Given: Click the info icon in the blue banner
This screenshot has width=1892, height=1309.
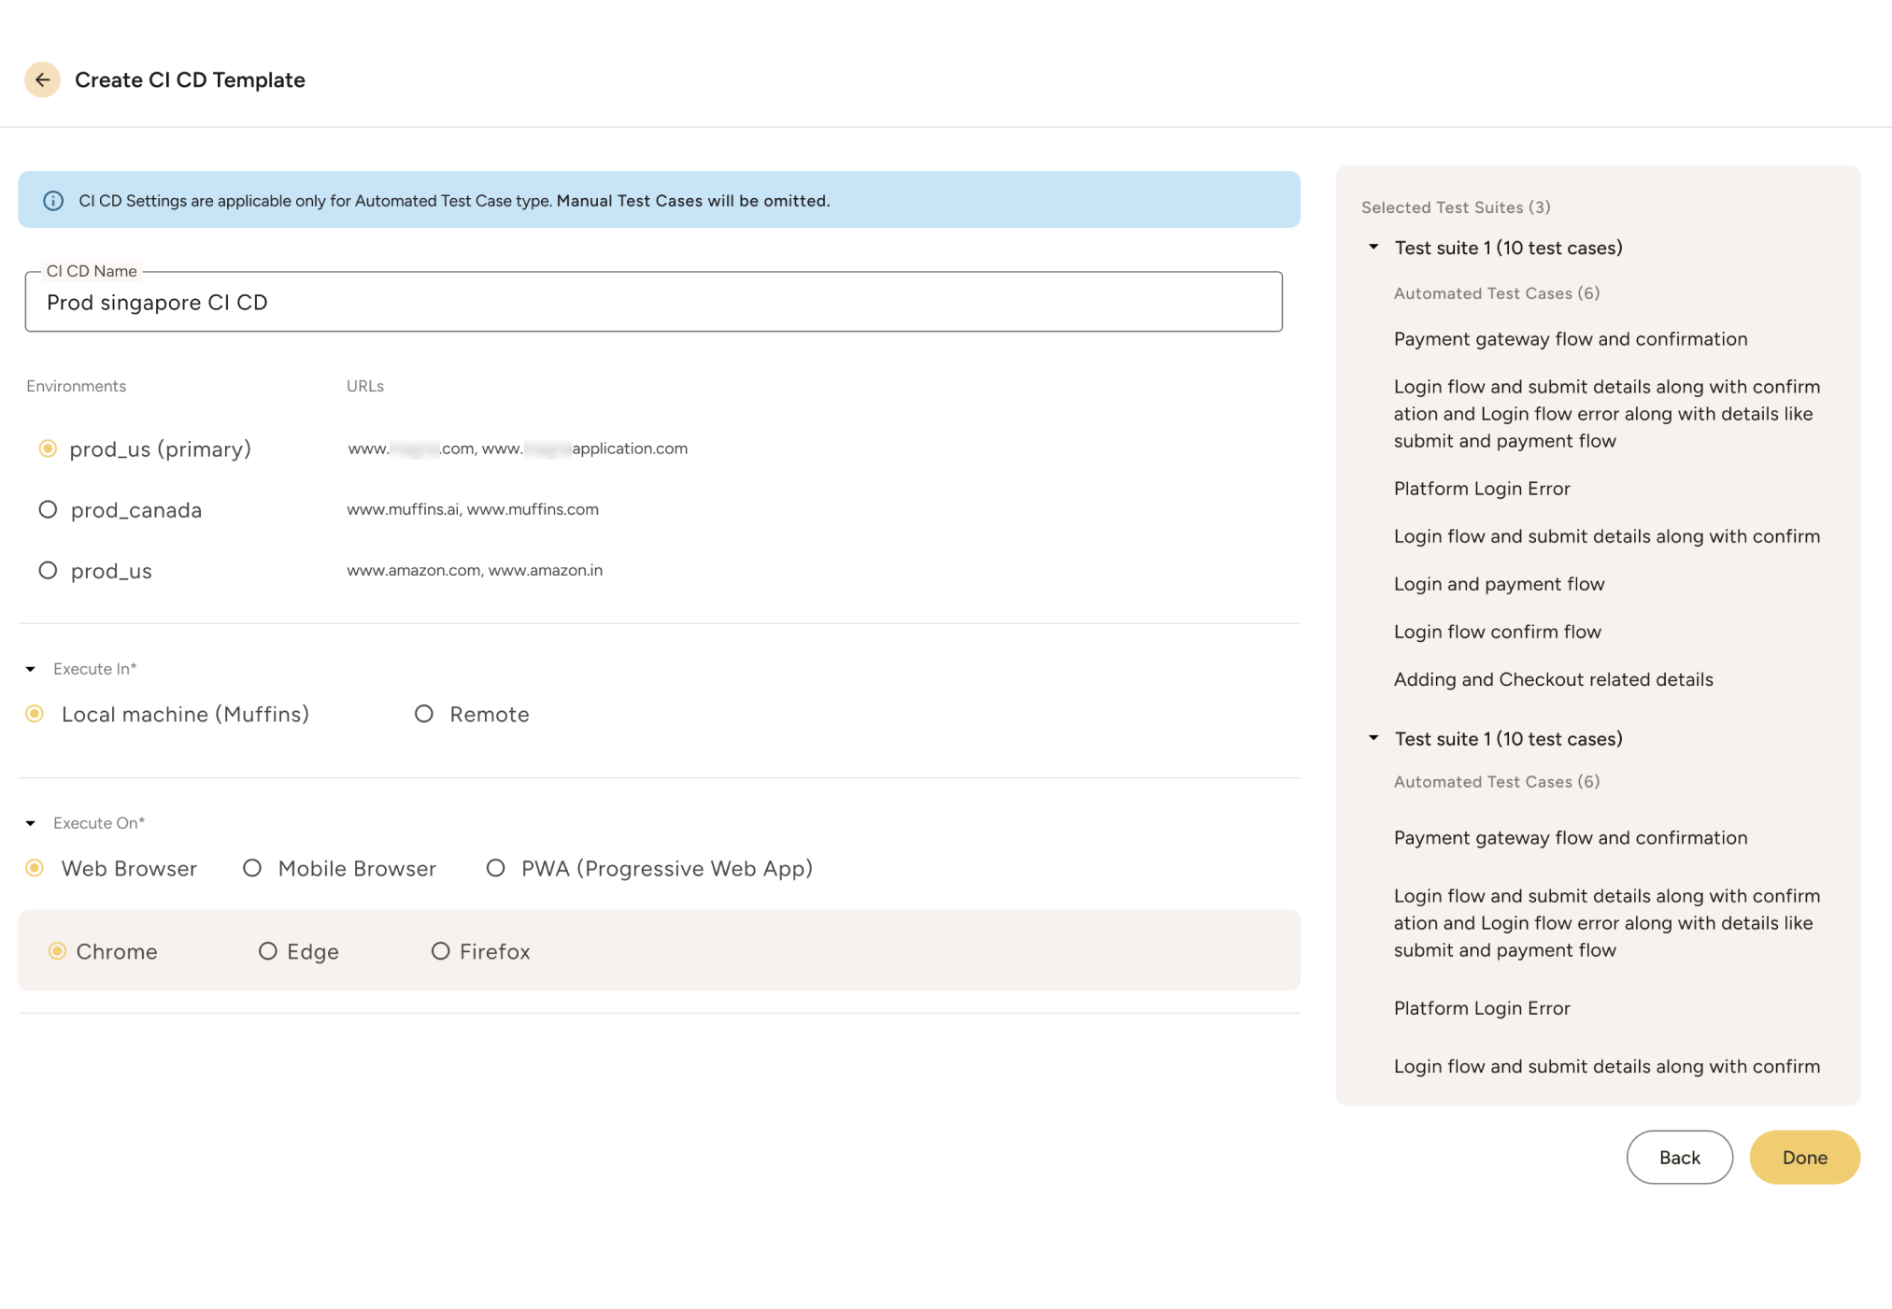Looking at the screenshot, I should pos(51,200).
